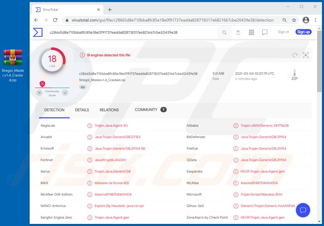This screenshot has width=324, height=226.
Task: Click the browser address bar URL
Action: tap(173, 20)
